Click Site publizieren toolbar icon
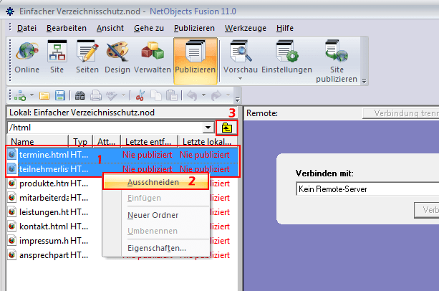The image size is (439, 291). point(337,61)
